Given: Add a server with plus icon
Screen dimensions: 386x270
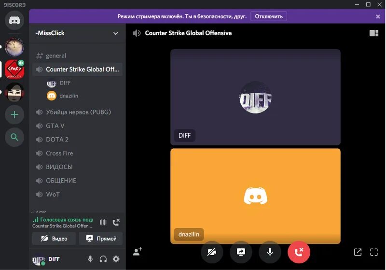Looking at the screenshot, I should click(x=14, y=114).
